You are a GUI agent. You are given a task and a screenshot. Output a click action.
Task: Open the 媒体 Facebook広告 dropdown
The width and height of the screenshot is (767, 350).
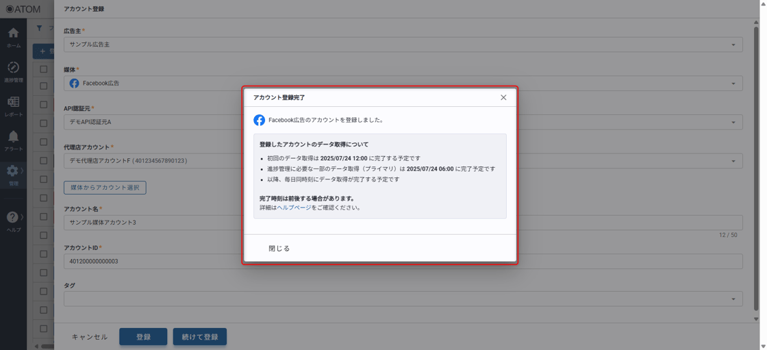[x=733, y=84]
